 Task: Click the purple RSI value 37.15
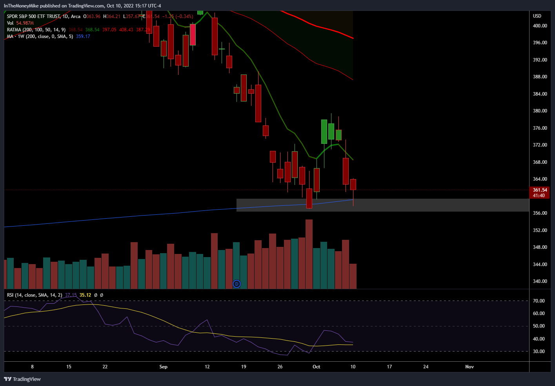[71, 295]
